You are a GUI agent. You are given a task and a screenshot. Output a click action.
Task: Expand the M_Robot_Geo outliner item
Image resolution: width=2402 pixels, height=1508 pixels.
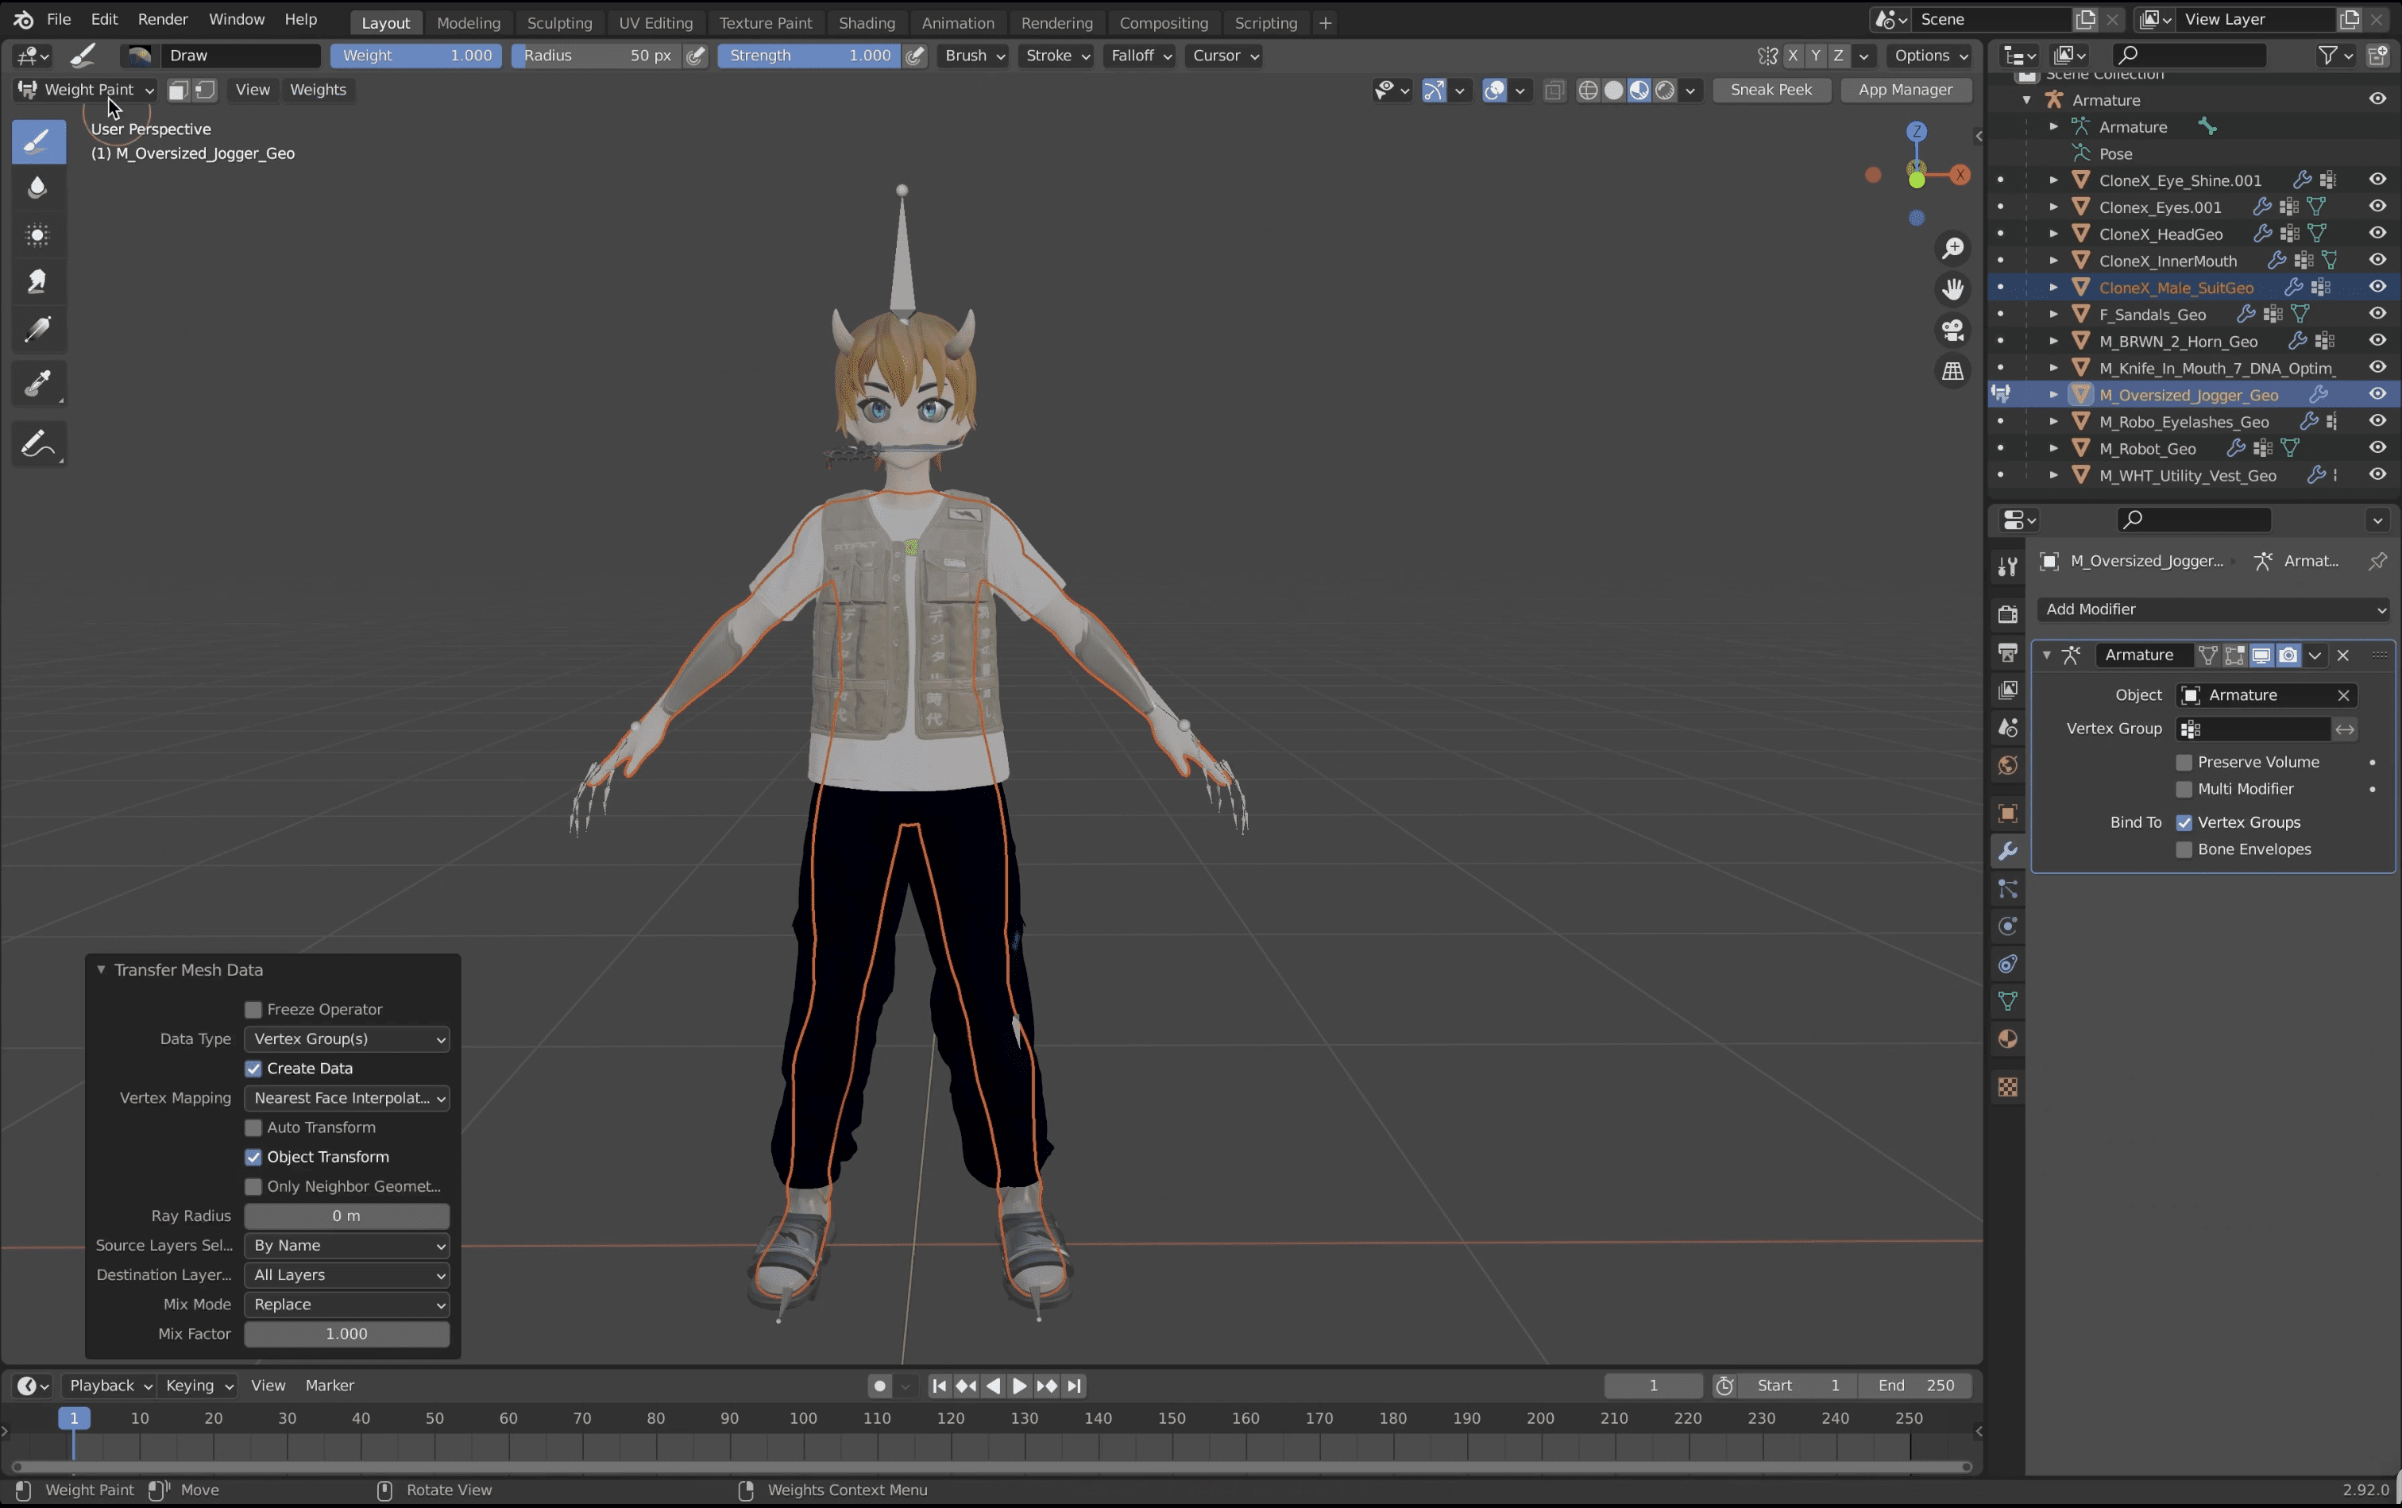pos(2053,449)
